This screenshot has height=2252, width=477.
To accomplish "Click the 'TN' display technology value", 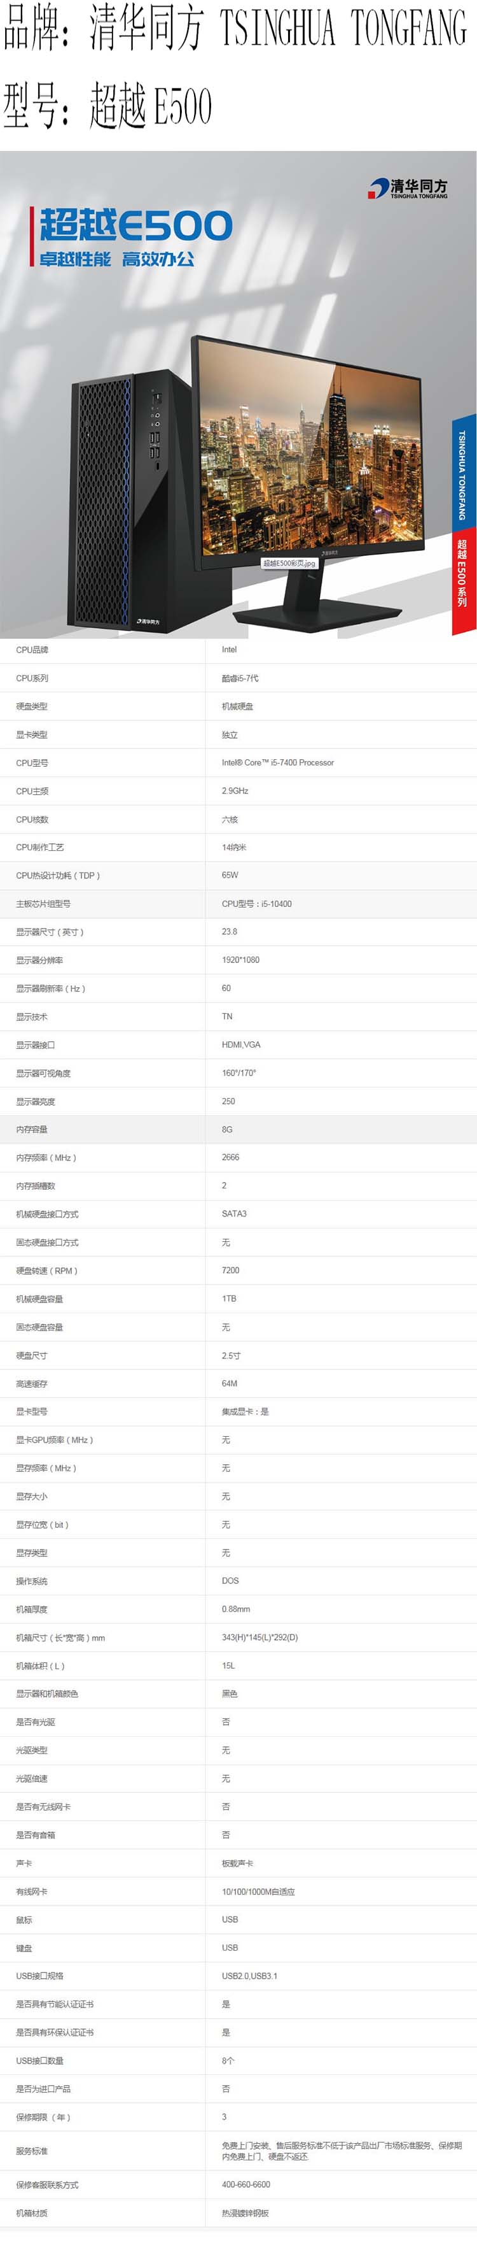I will (227, 1016).
